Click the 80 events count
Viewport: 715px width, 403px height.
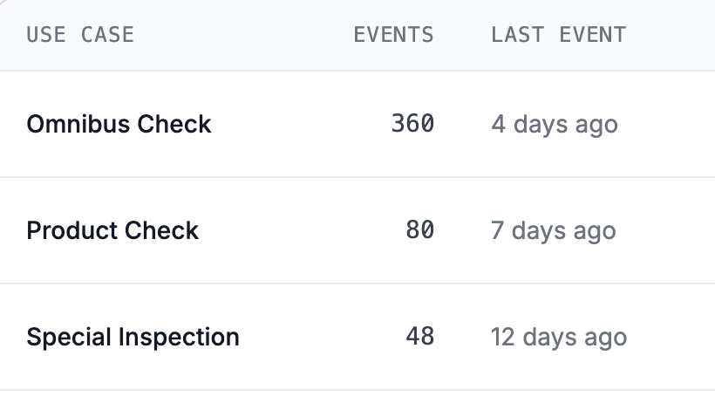click(x=419, y=230)
